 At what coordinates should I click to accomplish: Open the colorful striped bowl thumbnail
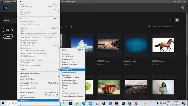109,87
